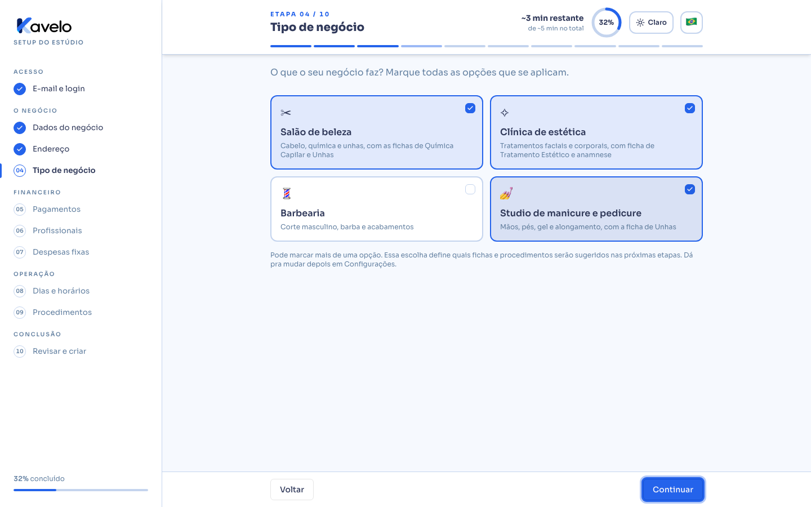Image resolution: width=811 pixels, height=507 pixels.
Task: Click the check icon beside E-mail e login
Action: (20, 89)
